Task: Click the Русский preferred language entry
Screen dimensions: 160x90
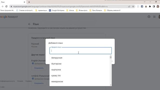Action: coord(35,44)
